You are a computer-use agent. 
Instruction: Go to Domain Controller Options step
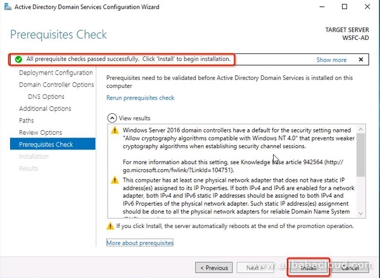coord(56,85)
